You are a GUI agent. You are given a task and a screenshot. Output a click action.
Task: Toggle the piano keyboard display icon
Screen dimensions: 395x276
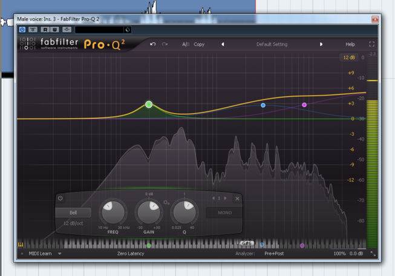[x=21, y=245]
